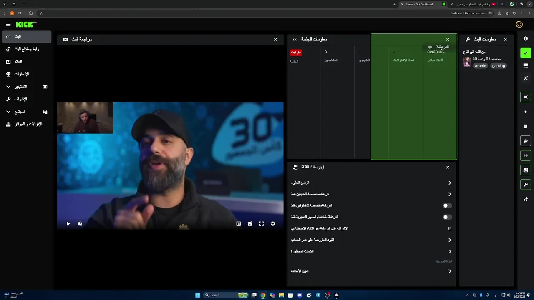
Task: Expand القيود المفروضة على عمر الحساب chevron
Action: [x=450, y=240]
